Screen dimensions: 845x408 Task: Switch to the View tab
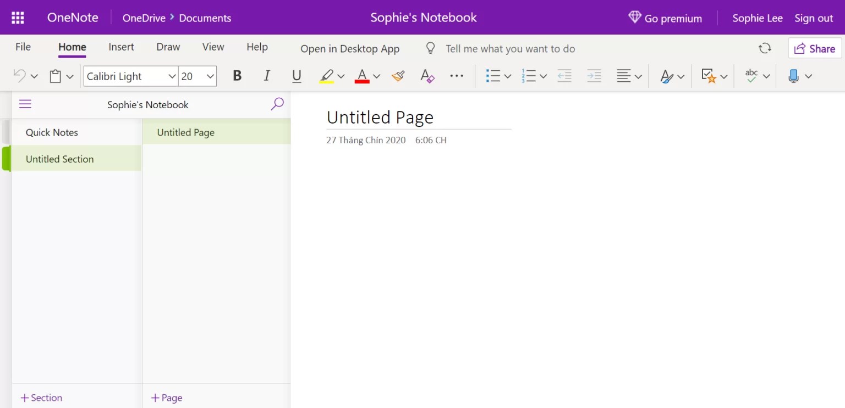pos(213,47)
